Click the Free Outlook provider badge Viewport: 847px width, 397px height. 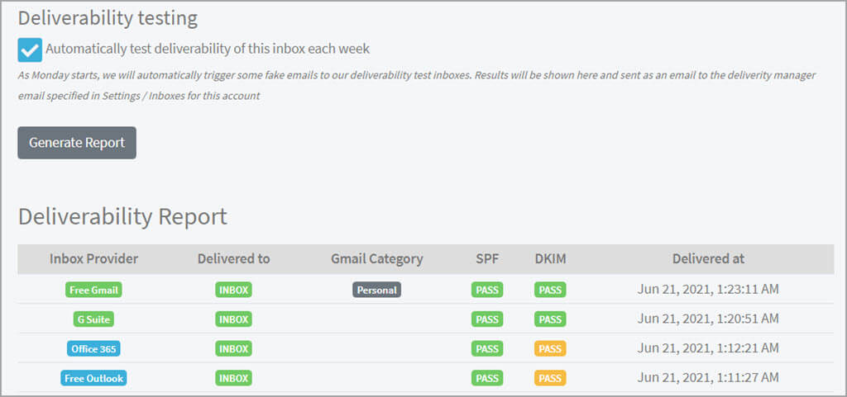point(93,379)
